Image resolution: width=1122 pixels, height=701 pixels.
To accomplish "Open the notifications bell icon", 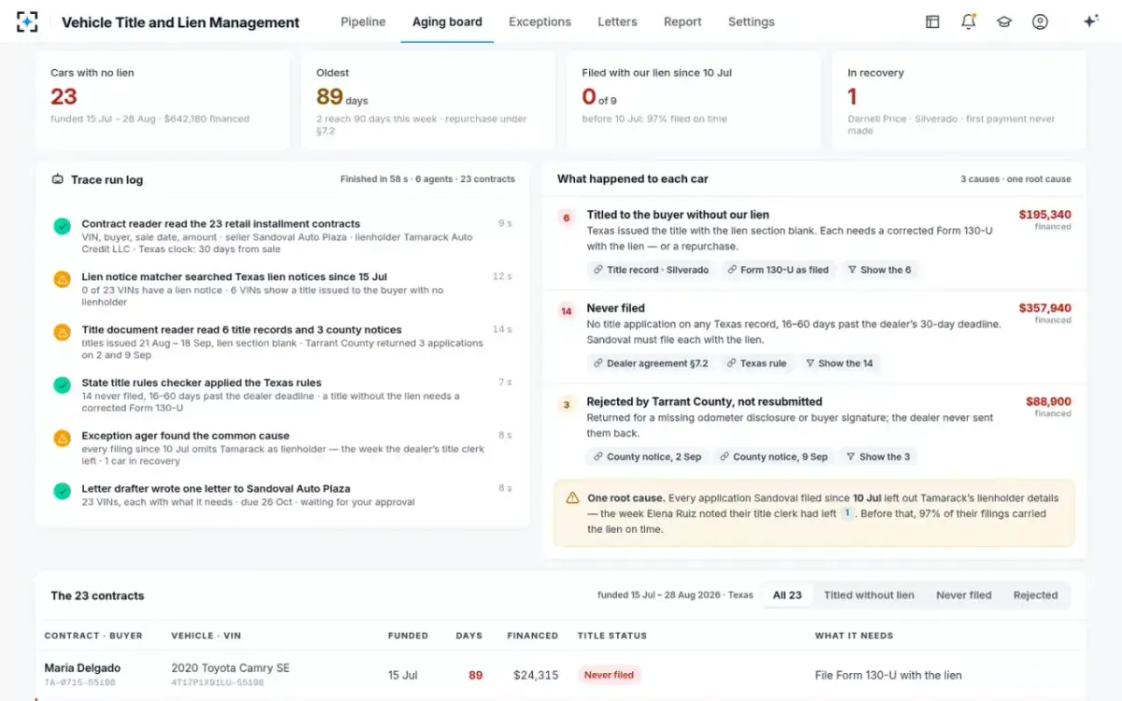I will click(x=968, y=21).
